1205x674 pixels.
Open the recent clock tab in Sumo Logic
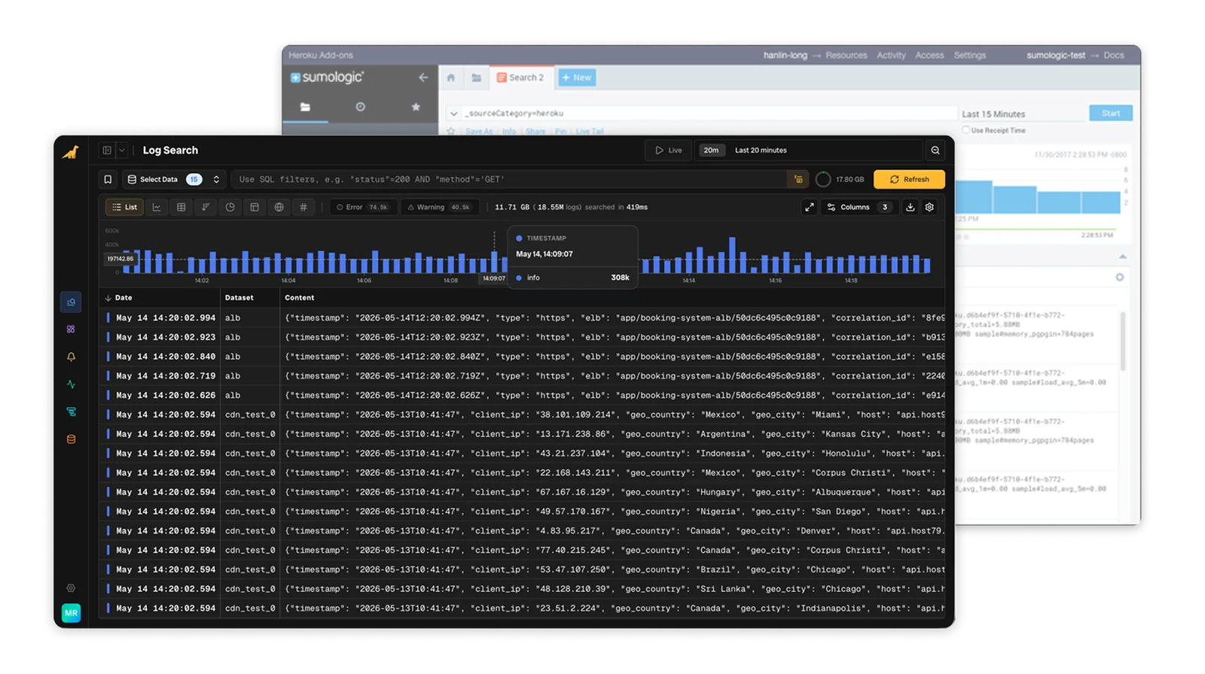[361, 107]
